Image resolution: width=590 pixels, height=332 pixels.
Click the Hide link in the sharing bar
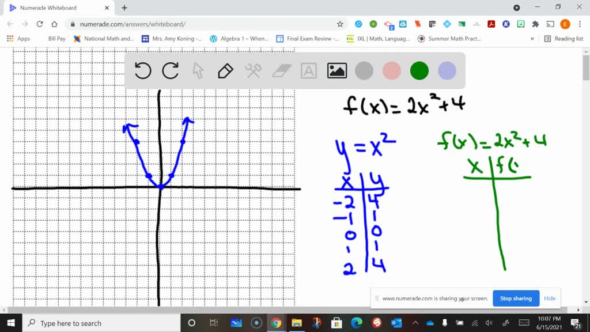(550, 298)
